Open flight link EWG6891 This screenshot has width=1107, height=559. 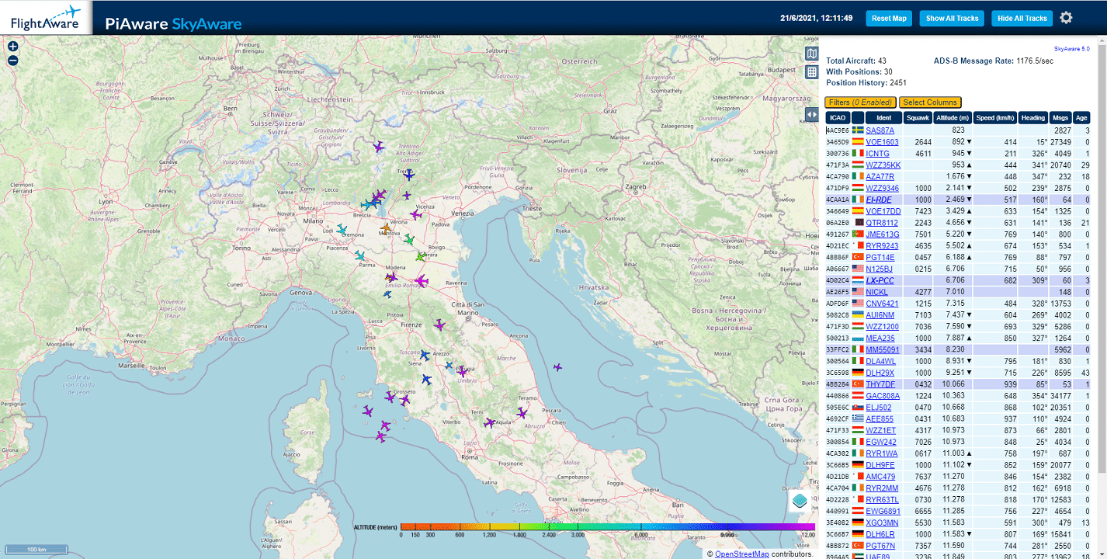click(883, 512)
